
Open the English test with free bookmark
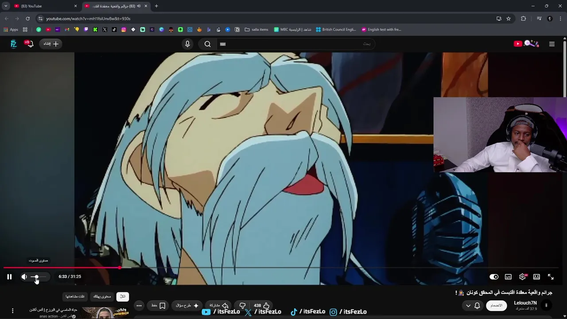coord(381,30)
